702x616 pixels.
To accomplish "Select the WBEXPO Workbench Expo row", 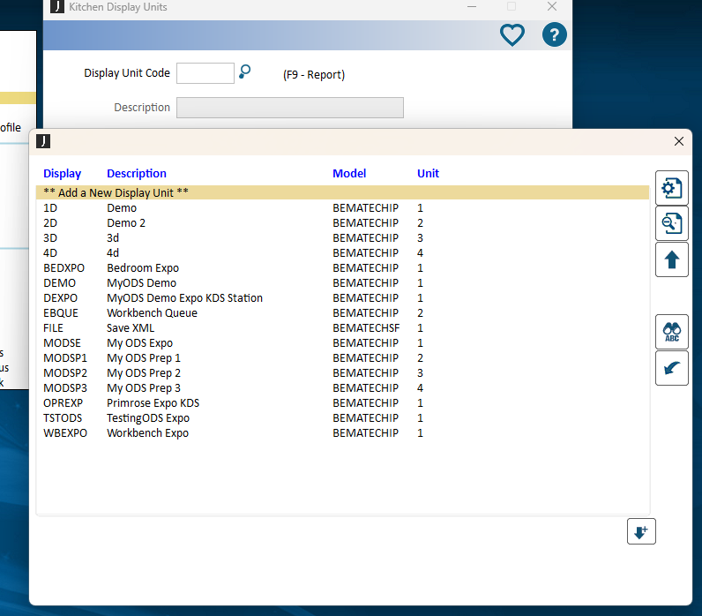I will click(x=342, y=433).
